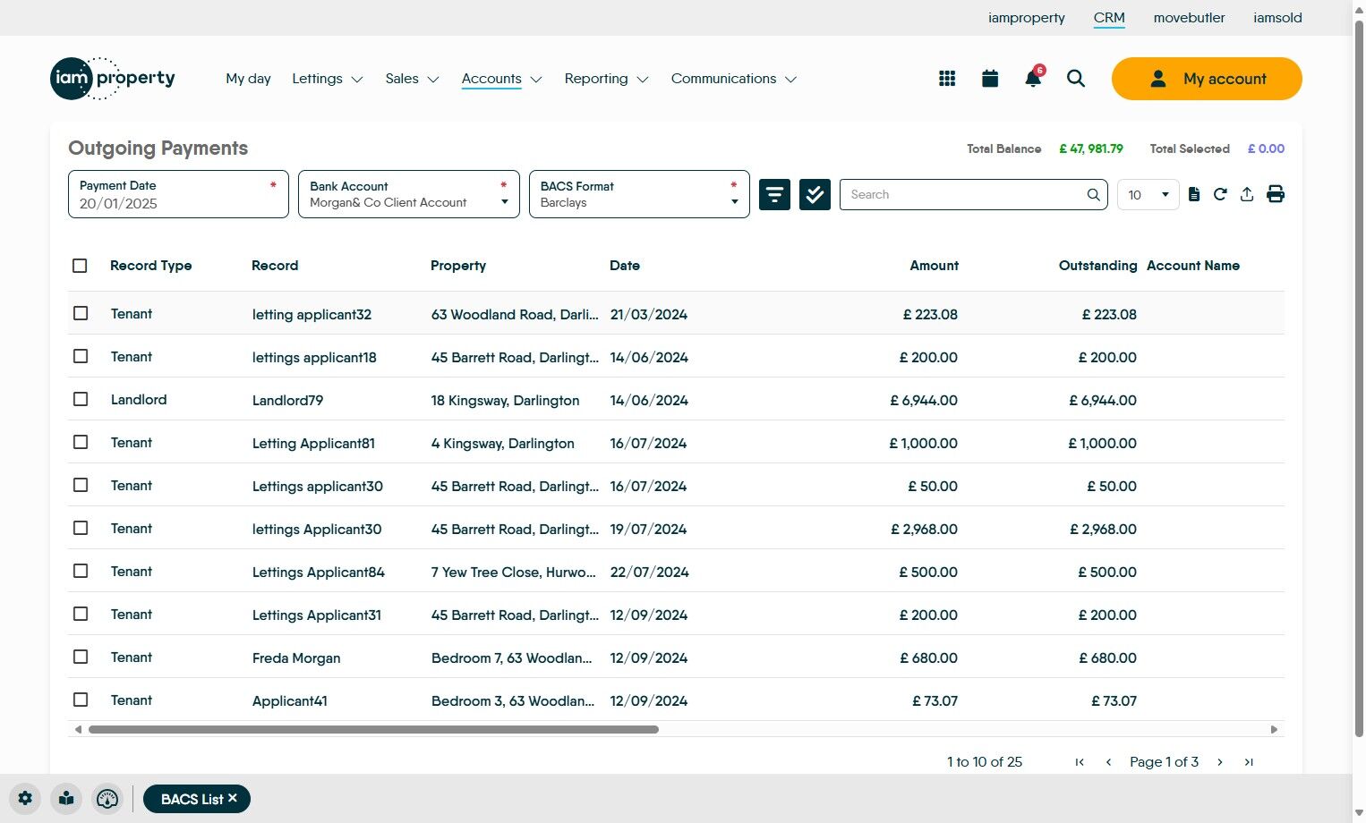Viewport: 1366px width, 823px height.
Task: Toggle the select-all header checkbox
Action: pyautogui.click(x=80, y=266)
